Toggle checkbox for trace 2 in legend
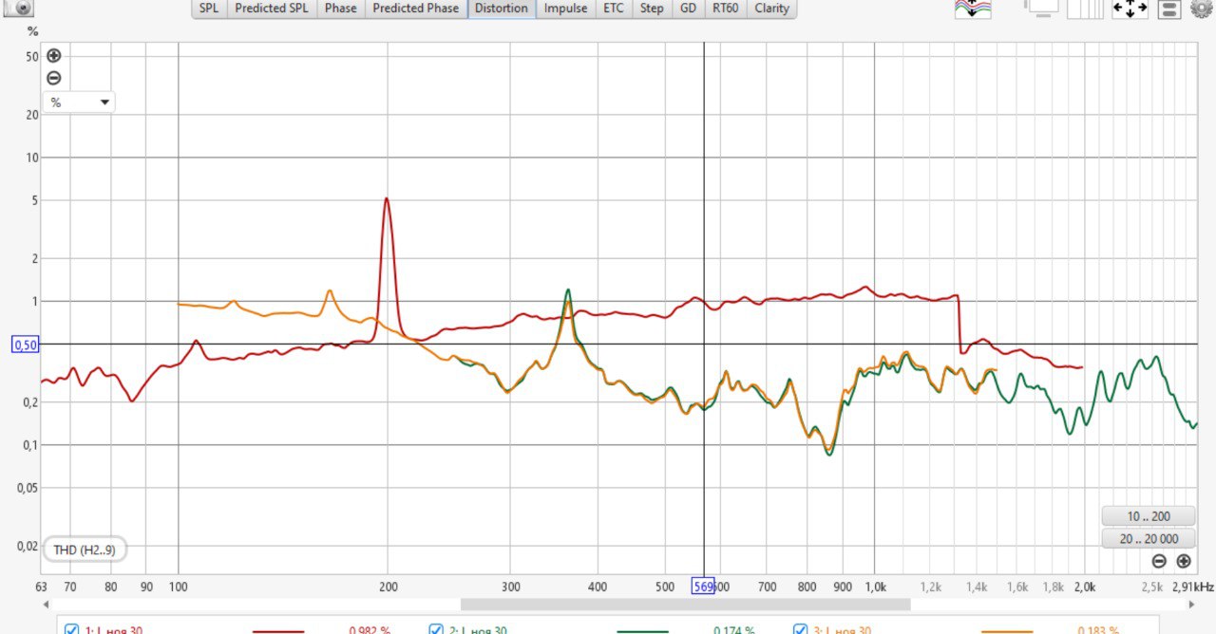Viewport: 1216px width, 634px height. 436,629
